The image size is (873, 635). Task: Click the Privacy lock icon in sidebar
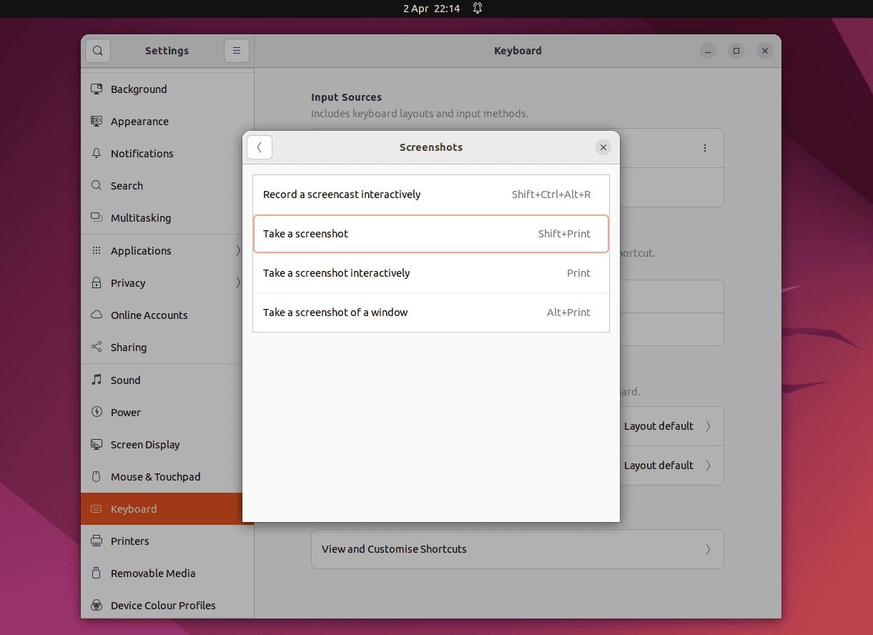(97, 282)
